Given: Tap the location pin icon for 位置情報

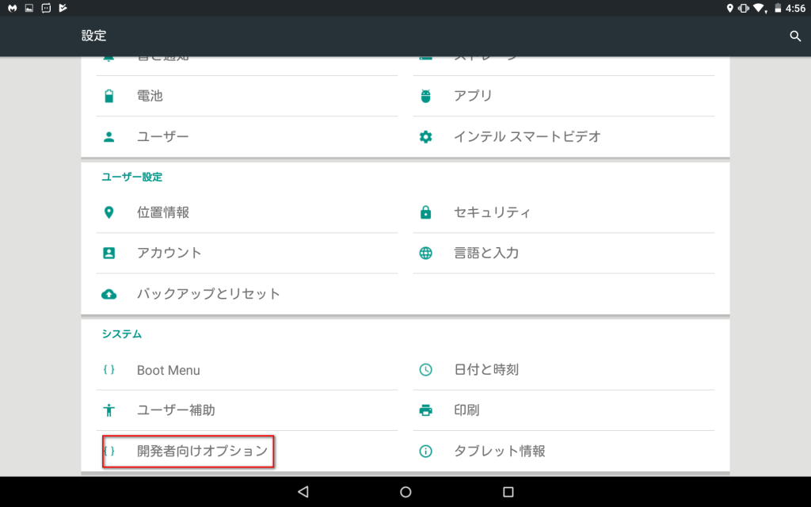Looking at the screenshot, I should pyautogui.click(x=109, y=212).
